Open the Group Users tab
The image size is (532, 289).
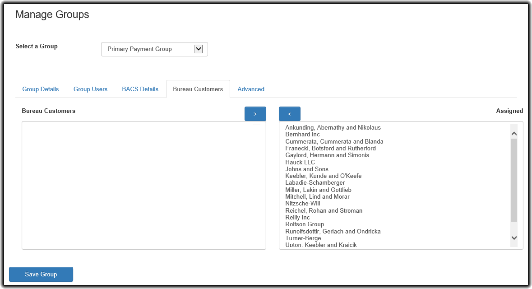[x=90, y=89]
